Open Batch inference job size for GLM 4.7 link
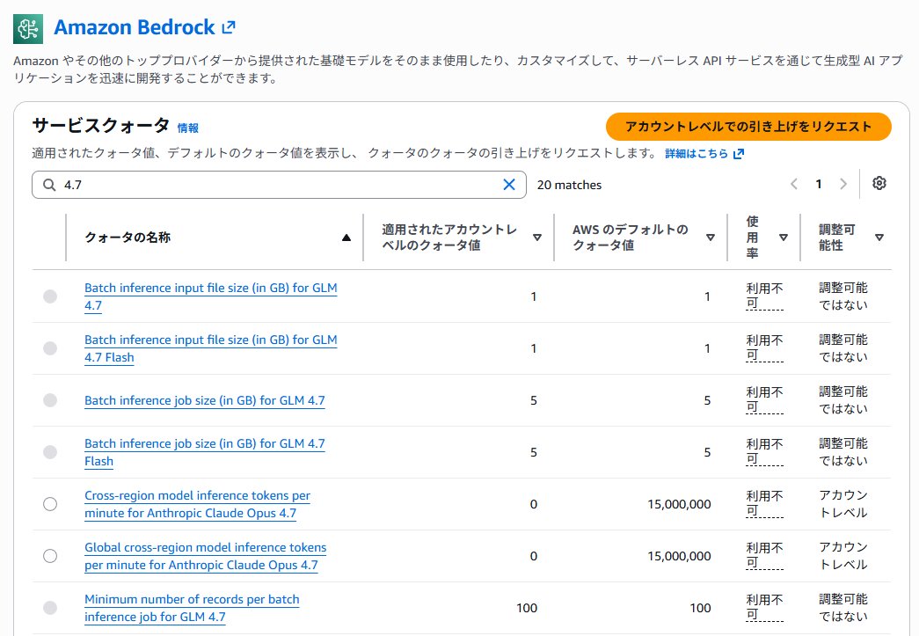919x636 pixels. click(x=205, y=400)
